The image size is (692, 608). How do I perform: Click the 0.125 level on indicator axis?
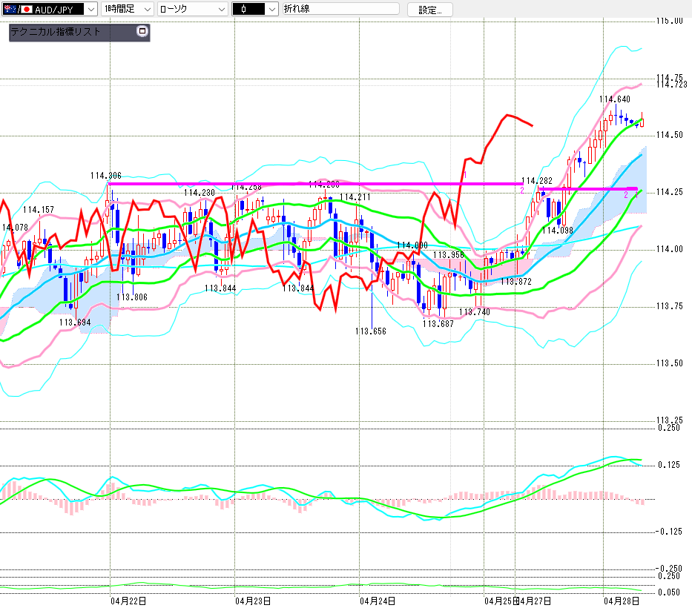pyautogui.click(x=669, y=465)
